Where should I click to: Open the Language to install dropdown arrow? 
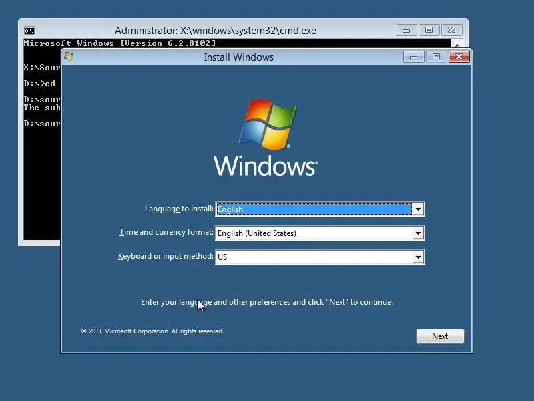point(418,209)
